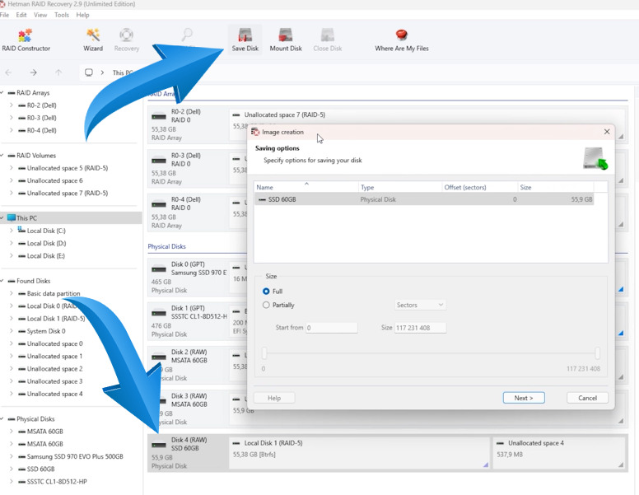
Task: Select Local Disk (D:) in tree
Action: coord(46,244)
